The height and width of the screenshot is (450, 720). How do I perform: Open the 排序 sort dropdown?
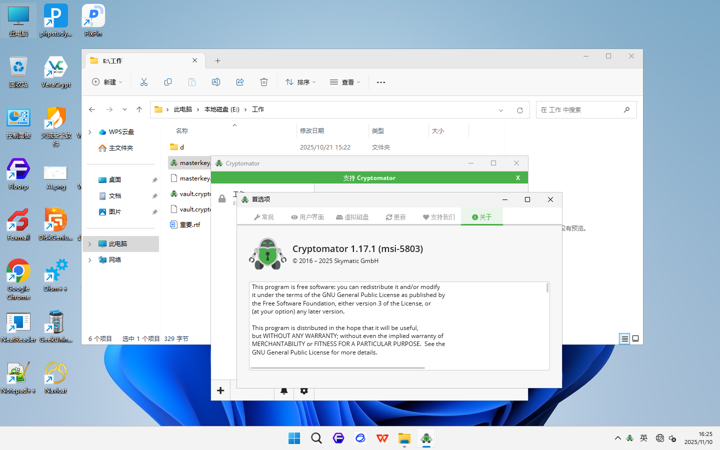tap(300, 82)
